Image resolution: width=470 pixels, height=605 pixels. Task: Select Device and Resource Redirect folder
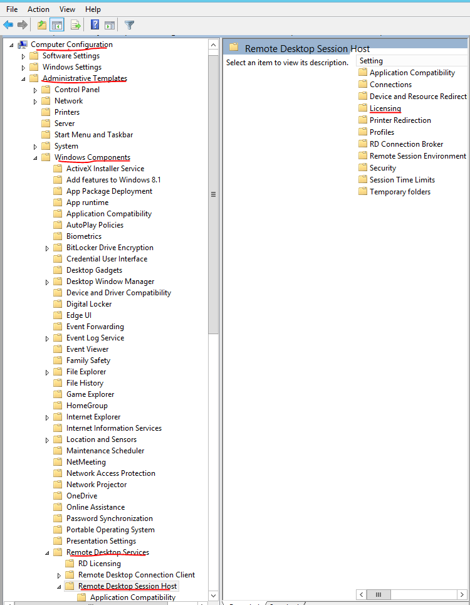coord(419,96)
